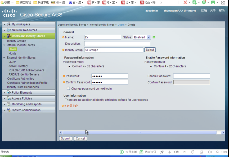Open Identity Store Sequences

tap(23, 87)
